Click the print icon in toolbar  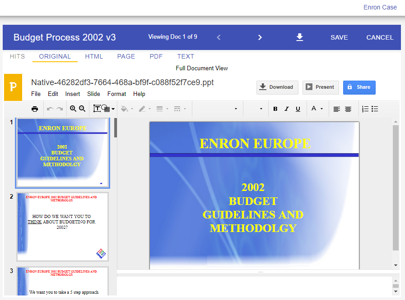click(35, 109)
